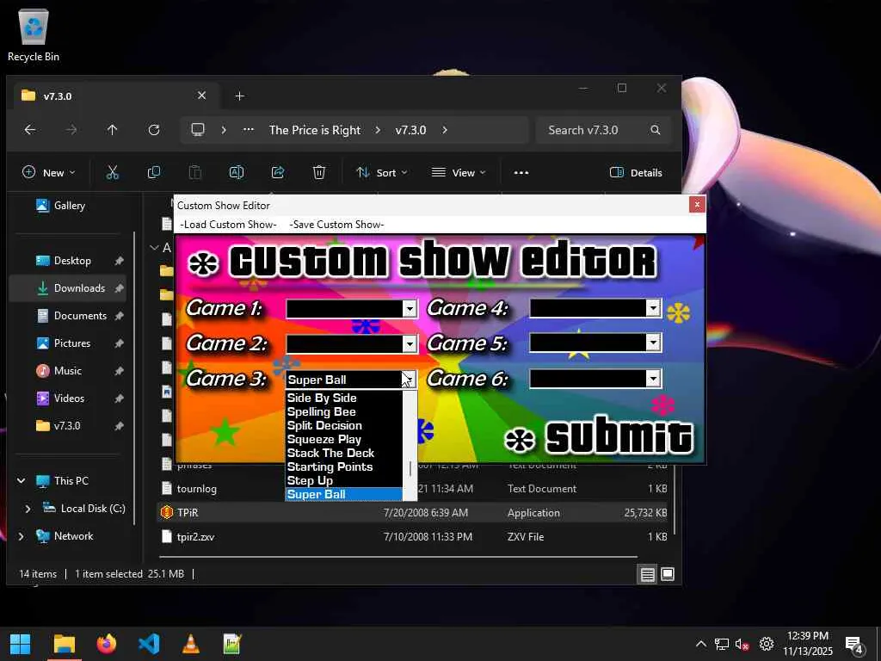The image size is (881, 661).
Task: Go up one folder level
Action: [x=113, y=130]
